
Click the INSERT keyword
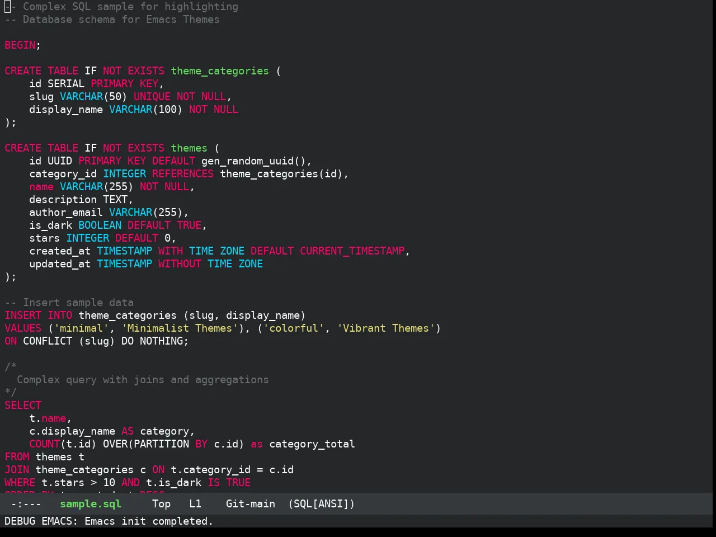(23, 315)
